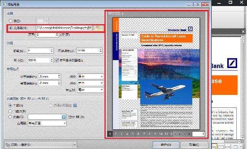This screenshot has width=247, height=149.
Task: Open horizontal alignment dropdown
Action: (x=90, y=76)
